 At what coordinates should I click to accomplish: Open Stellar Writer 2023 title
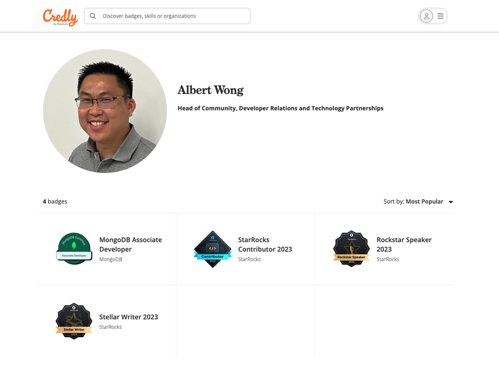click(129, 317)
